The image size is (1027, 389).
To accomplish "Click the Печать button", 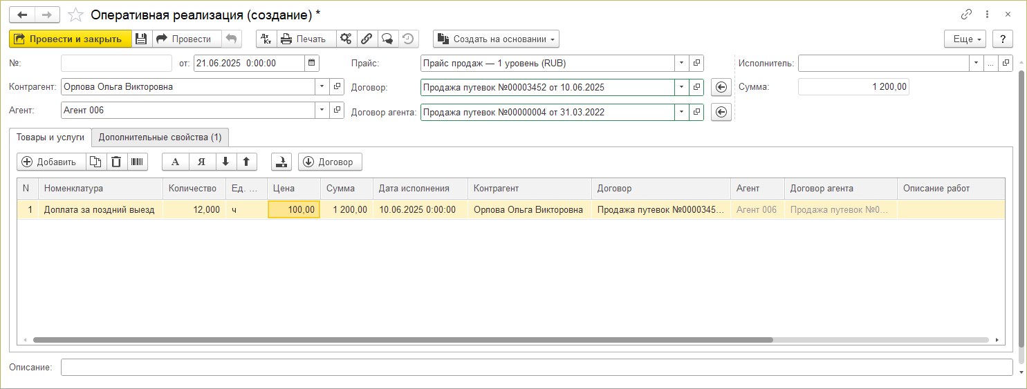I will point(304,39).
